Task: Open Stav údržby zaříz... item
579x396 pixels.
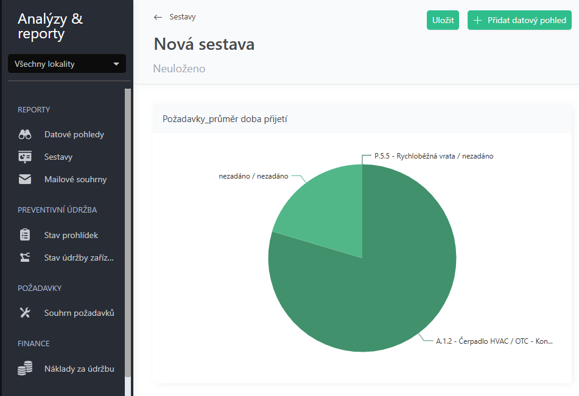Action: pyautogui.click(x=79, y=258)
